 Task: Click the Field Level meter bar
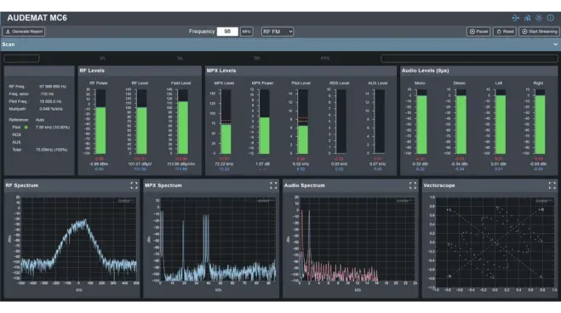click(x=183, y=122)
